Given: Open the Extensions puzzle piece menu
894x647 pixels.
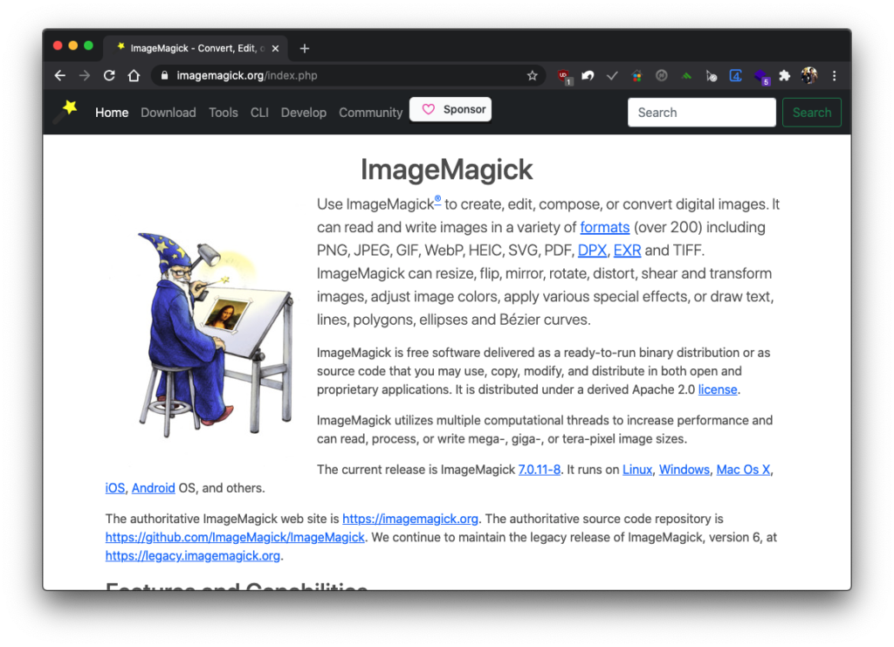Looking at the screenshot, I should click(785, 76).
